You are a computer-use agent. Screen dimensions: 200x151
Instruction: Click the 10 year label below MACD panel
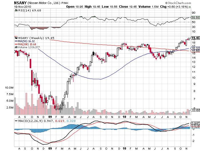(124, 148)
